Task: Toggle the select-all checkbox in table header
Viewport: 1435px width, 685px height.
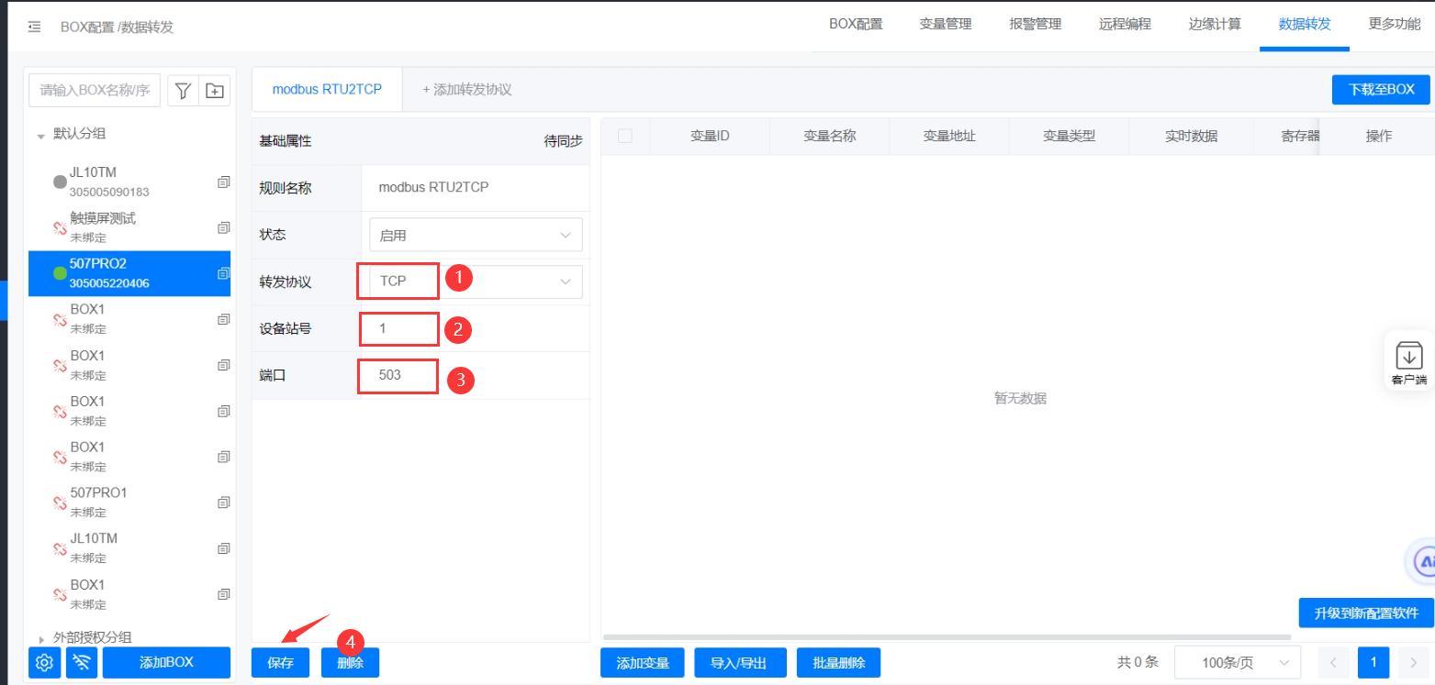Action: pos(625,136)
